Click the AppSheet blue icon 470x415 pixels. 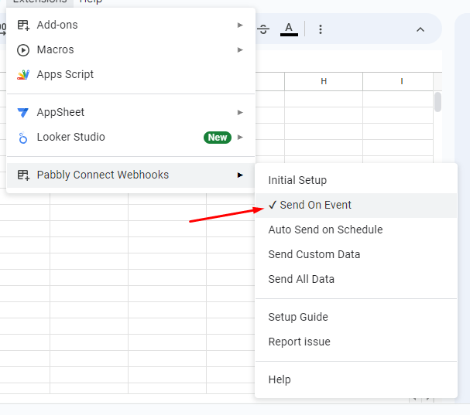pyautogui.click(x=23, y=113)
